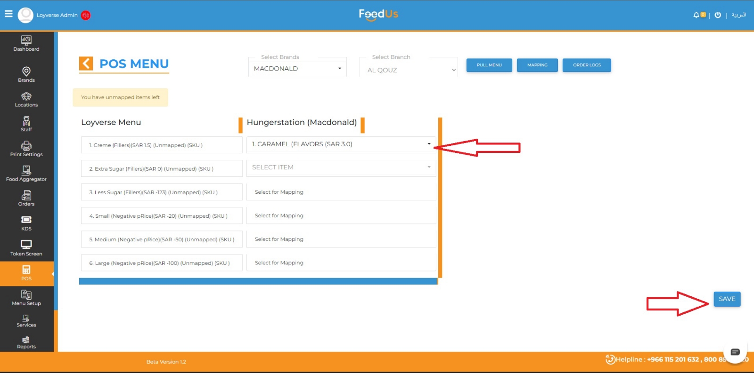Click the orange back arrow icon
The width and height of the screenshot is (754, 373).
click(x=86, y=63)
